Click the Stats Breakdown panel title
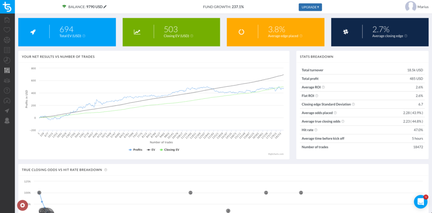The image size is (432, 213). tap(316, 56)
